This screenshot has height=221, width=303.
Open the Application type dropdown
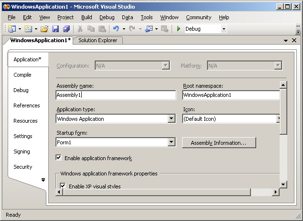(x=171, y=118)
